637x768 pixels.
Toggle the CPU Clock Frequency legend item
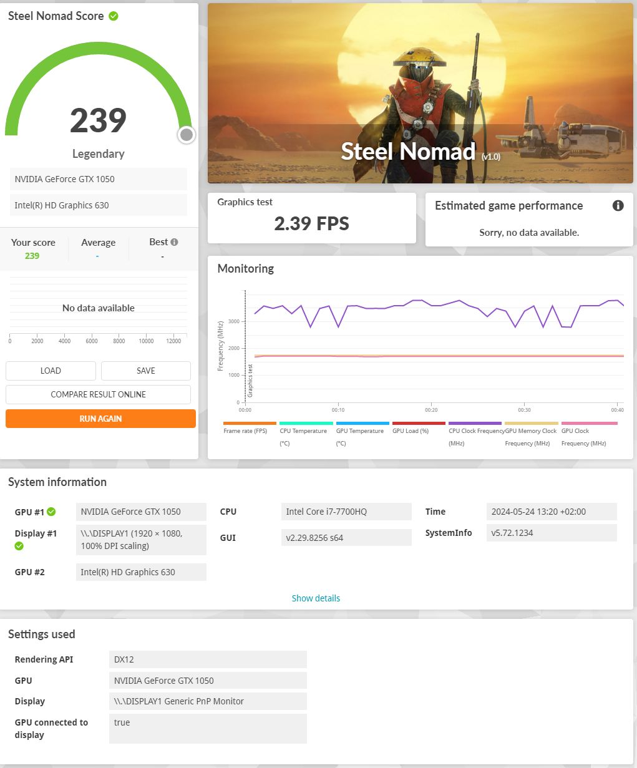tap(476, 434)
